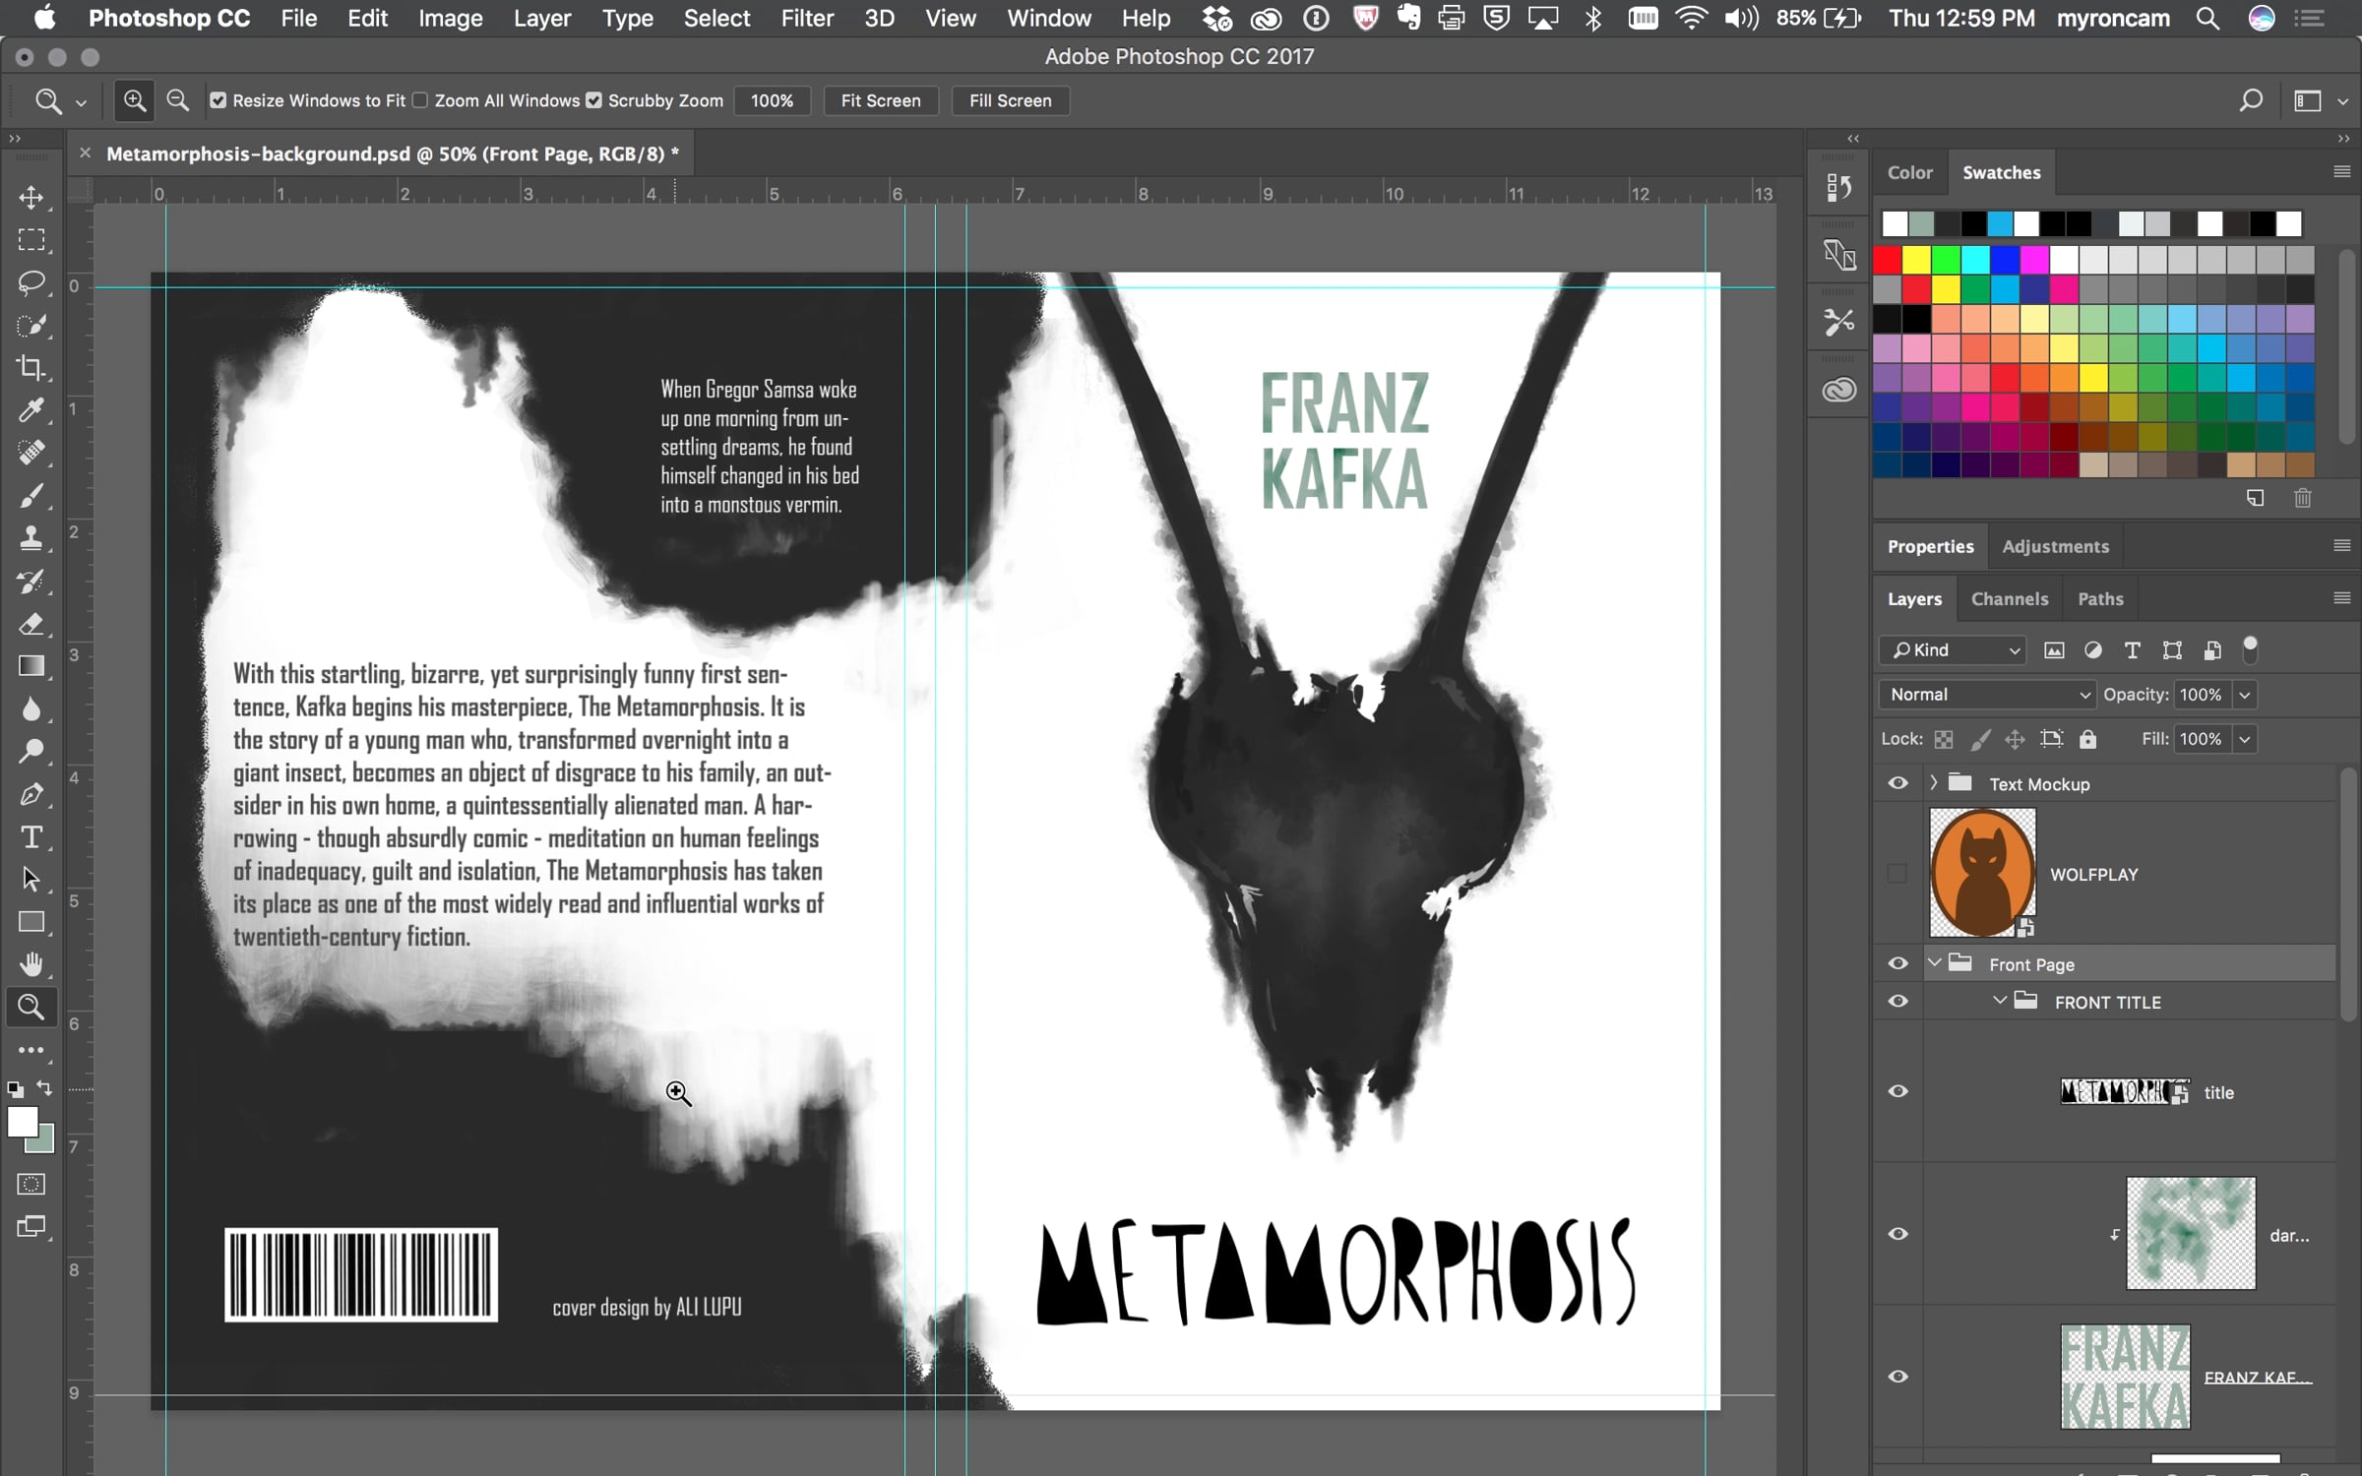Select the Move tool
The height and width of the screenshot is (1476, 2362).
pyautogui.click(x=31, y=197)
